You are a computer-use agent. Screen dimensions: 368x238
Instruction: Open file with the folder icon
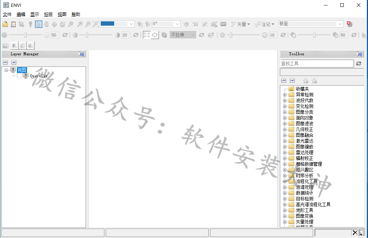point(5,24)
